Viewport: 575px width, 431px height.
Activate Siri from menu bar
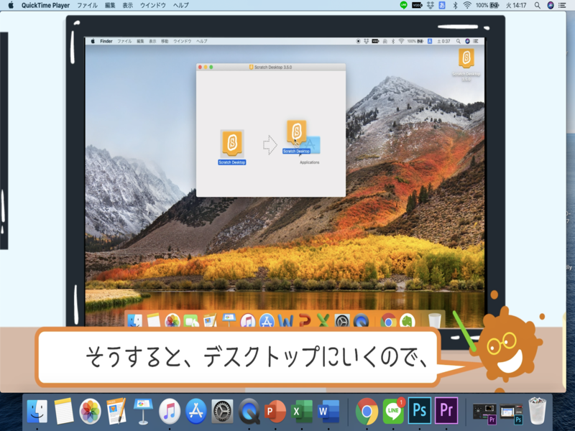pyautogui.click(x=551, y=5)
